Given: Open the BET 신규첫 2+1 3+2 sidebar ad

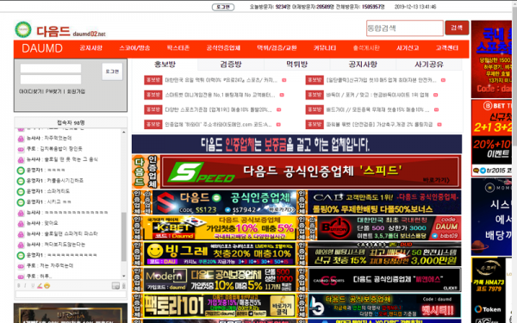Looking at the screenshot, I should tap(492, 138).
